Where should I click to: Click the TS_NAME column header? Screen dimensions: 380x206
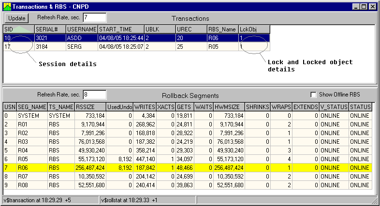pos(61,107)
